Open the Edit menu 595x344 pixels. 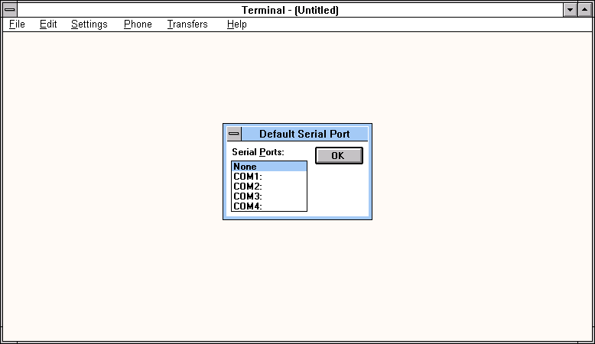(x=48, y=24)
